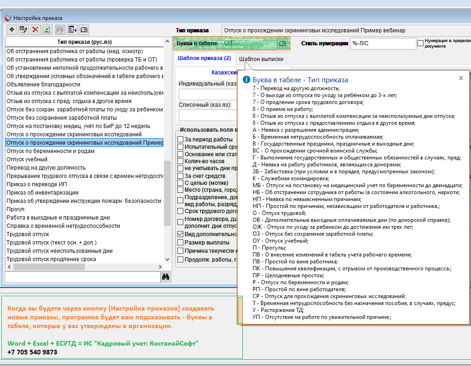471x366 pixels.
Task: Check the С целью (мотив) box
Action: pos(180,183)
